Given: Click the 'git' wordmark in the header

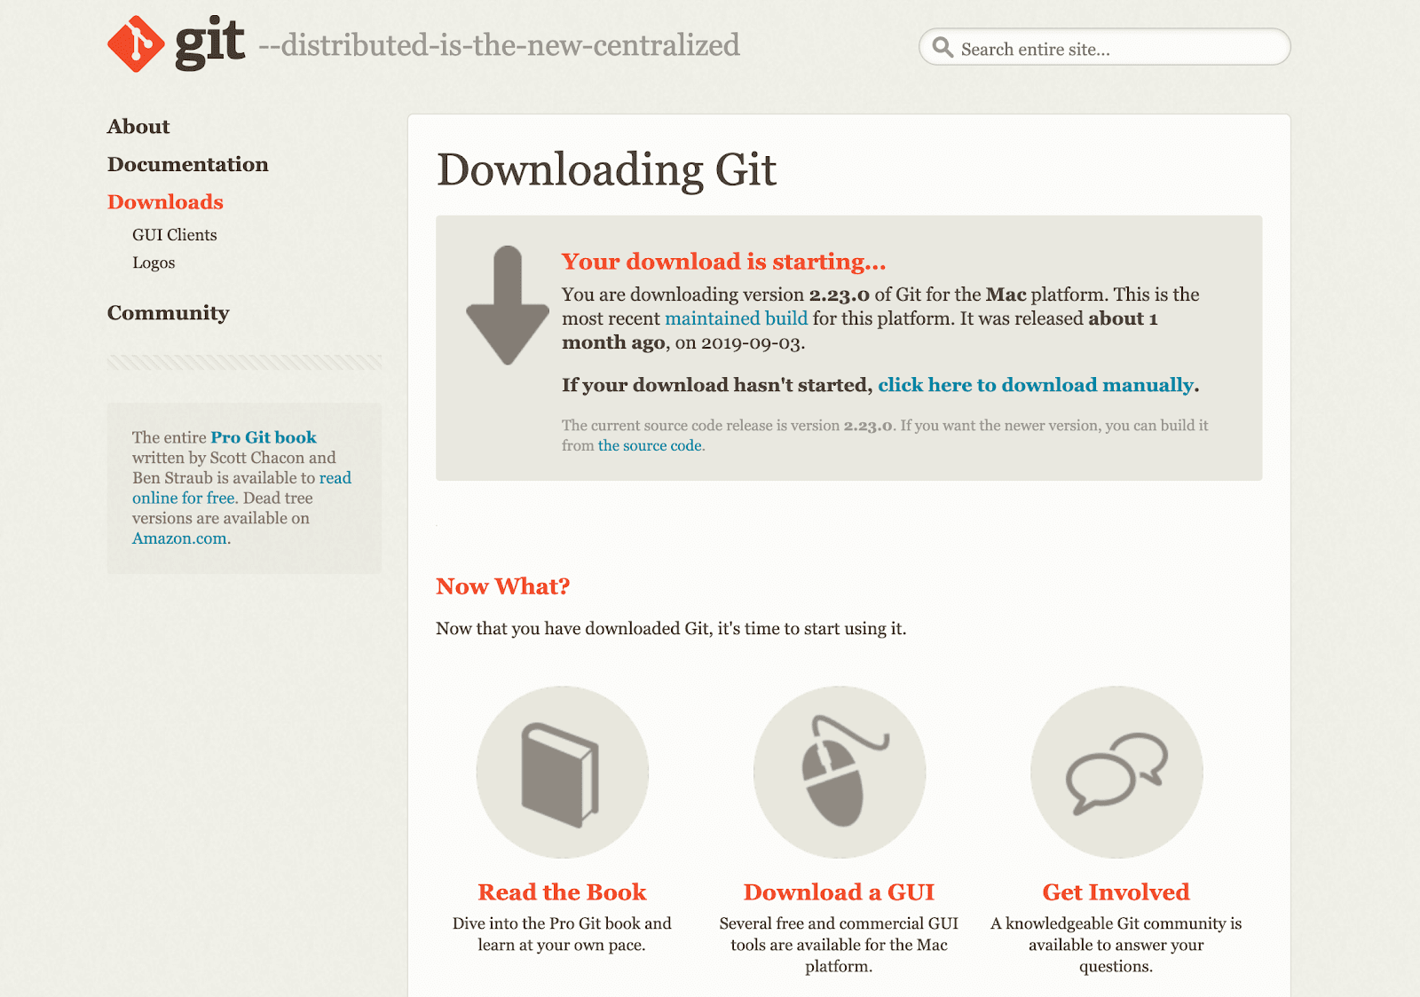Looking at the screenshot, I should [209, 43].
